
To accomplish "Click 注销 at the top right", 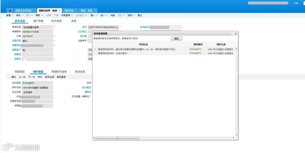I will [296, 3].
